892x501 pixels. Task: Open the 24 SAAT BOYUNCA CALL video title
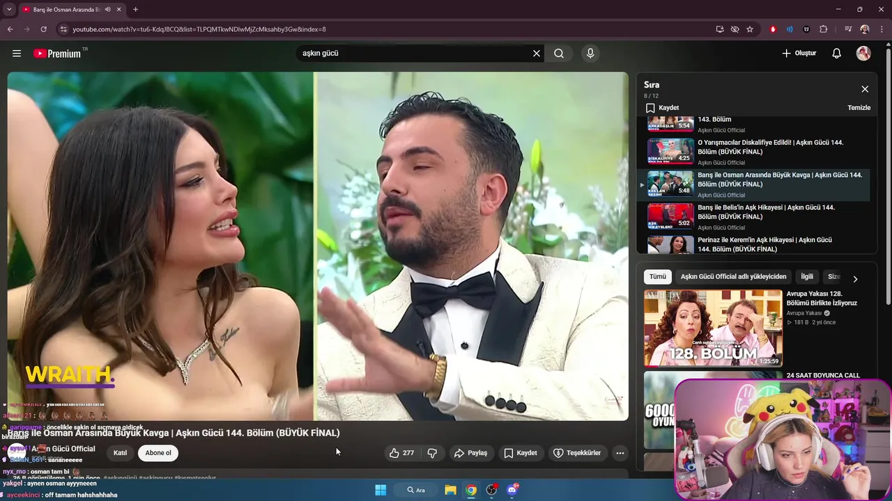pyautogui.click(x=823, y=376)
